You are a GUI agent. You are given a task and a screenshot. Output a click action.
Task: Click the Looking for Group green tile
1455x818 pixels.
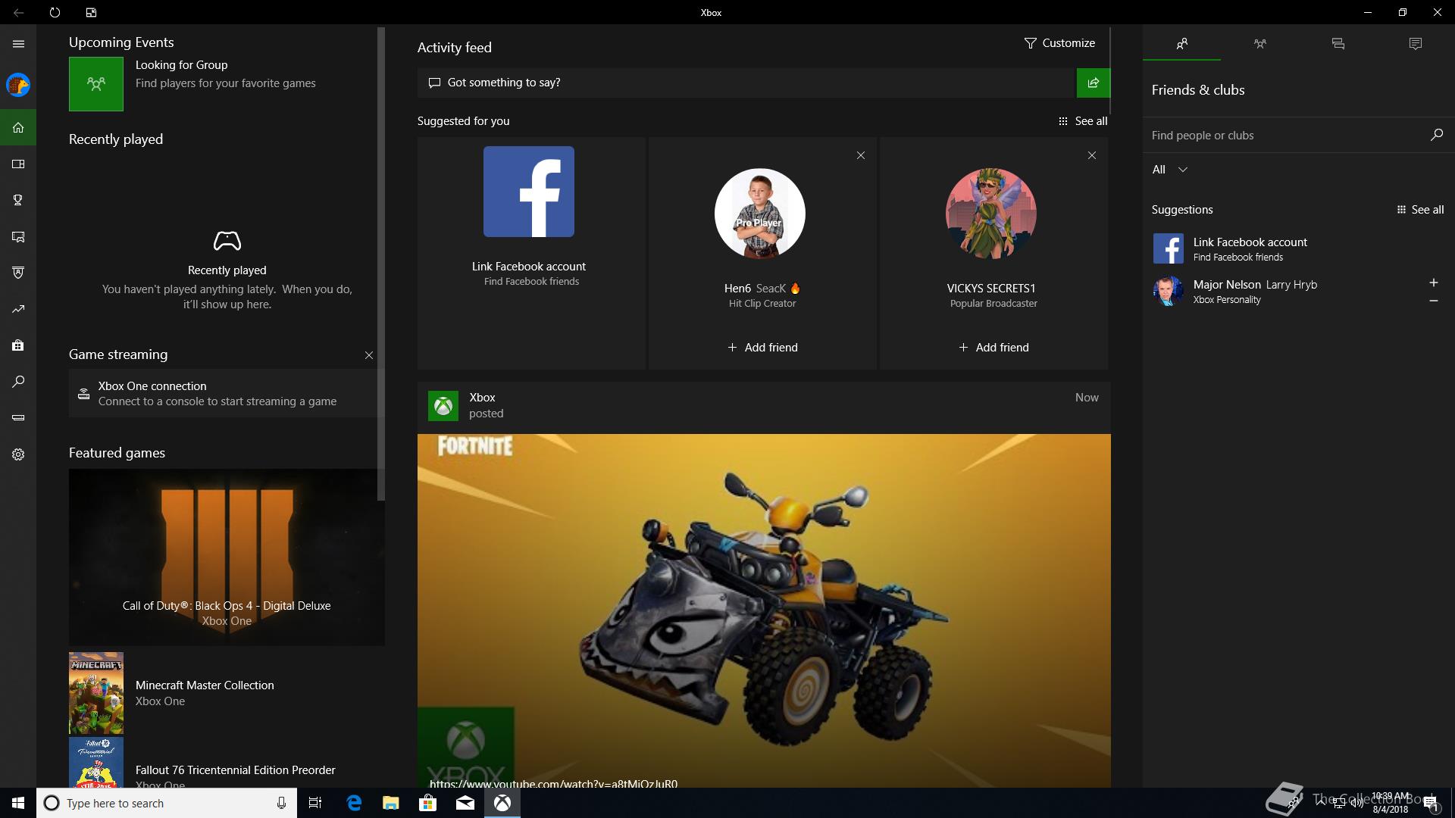coord(96,84)
